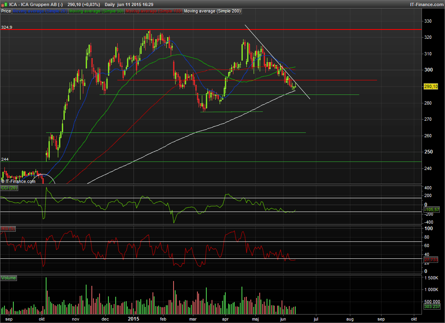Viewport: 445px width, 323px height.
Task: Click the volume value tag 303 237
Action: click(431, 307)
